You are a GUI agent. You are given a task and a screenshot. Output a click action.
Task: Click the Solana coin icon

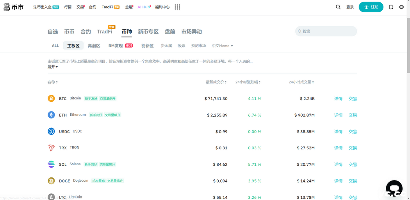51,164
